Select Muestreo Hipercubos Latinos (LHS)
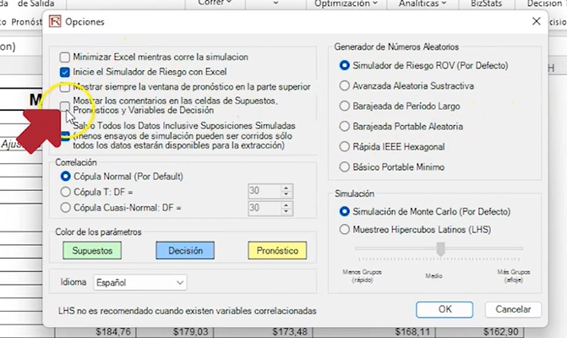Screen dimensions: 567x338 tap(344, 230)
